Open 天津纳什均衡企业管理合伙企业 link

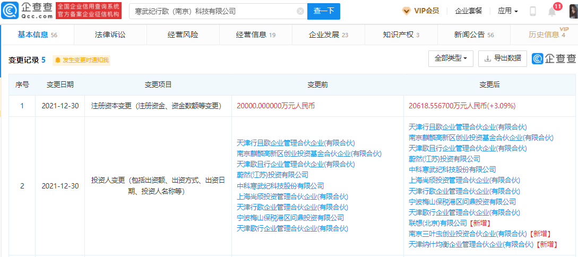pyautogui.click(x=471, y=244)
